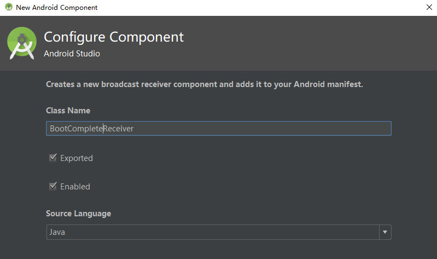Click the 'New Android Component' window title
The height and width of the screenshot is (259, 437).
[56, 8]
